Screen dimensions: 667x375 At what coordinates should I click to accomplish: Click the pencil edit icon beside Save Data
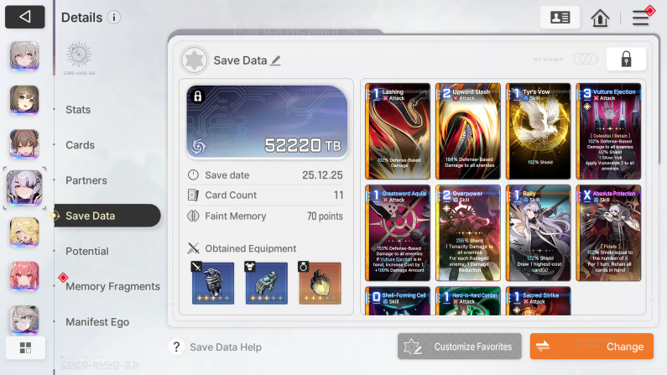point(276,60)
